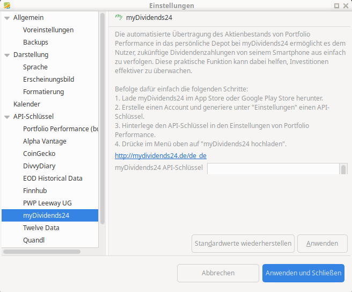Click the Abbrechen button
Viewport: 352px width, 292px height.
point(218,273)
